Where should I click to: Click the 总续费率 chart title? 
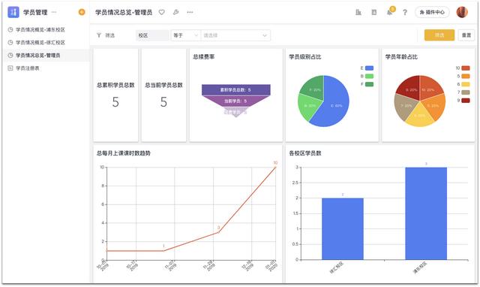(x=203, y=57)
